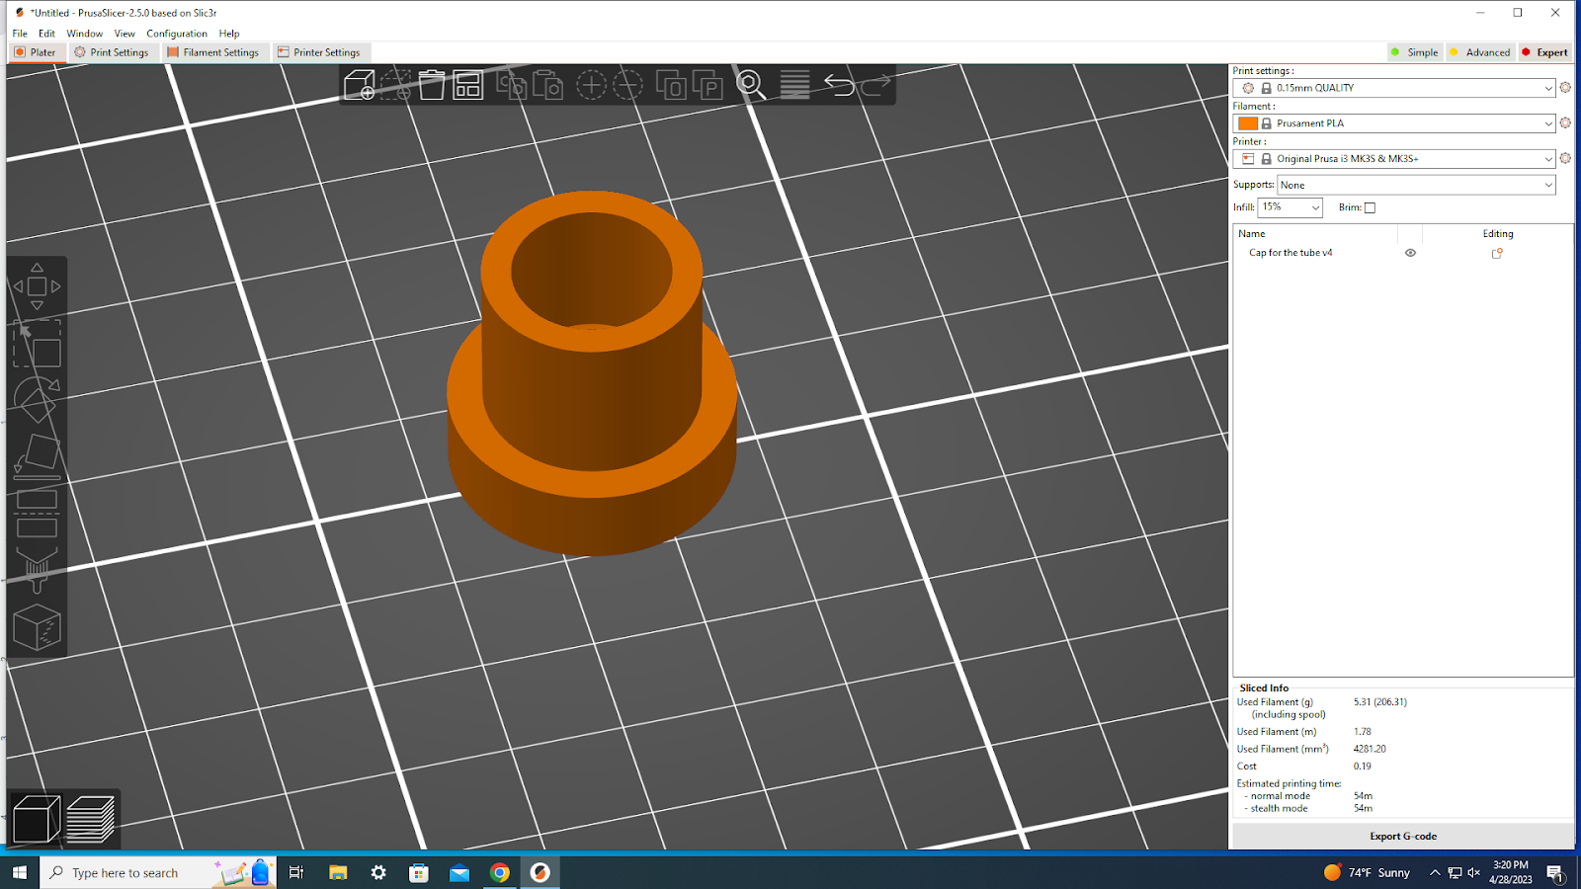Image resolution: width=1581 pixels, height=889 pixels.
Task: Click the Add model cube icon
Action: click(x=360, y=85)
